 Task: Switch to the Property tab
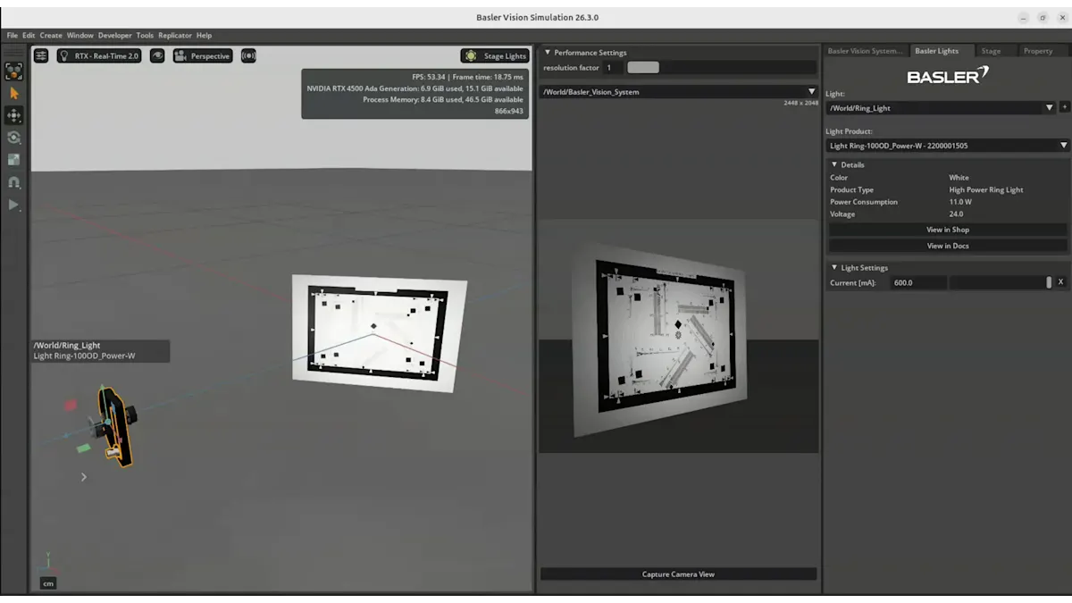1038,51
